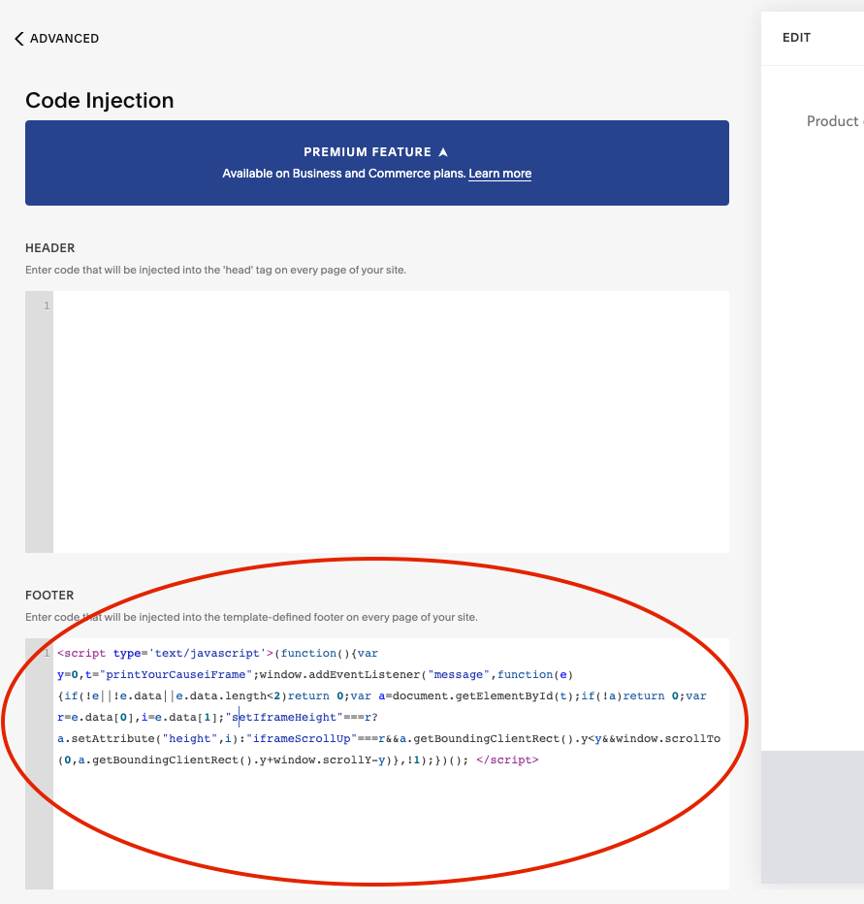Click the opening script type tag in footer
The height and width of the screenshot is (904, 864).
(166, 653)
